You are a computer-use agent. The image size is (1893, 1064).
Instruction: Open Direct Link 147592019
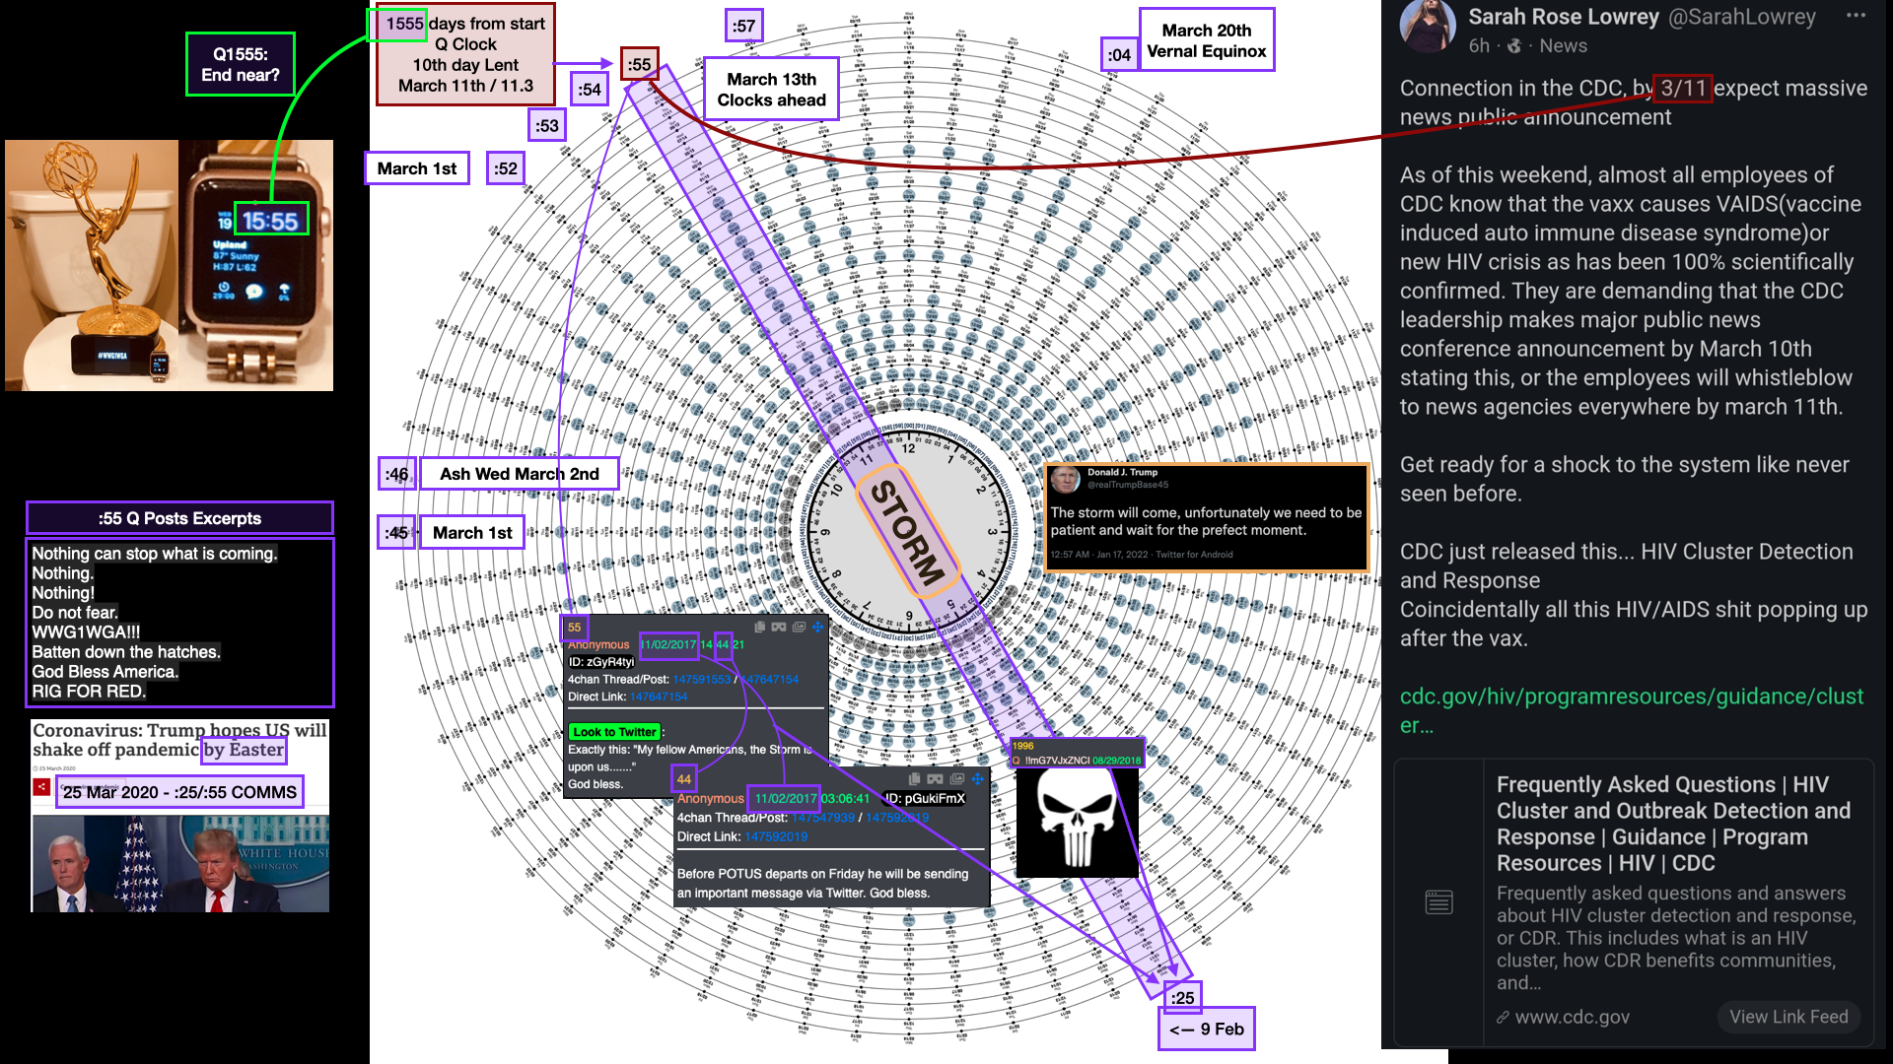(776, 836)
